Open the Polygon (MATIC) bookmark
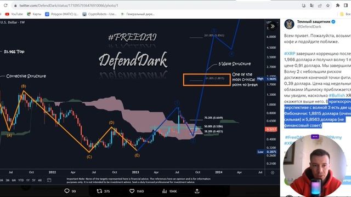This screenshot has width=351, height=197. click(x=62, y=14)
